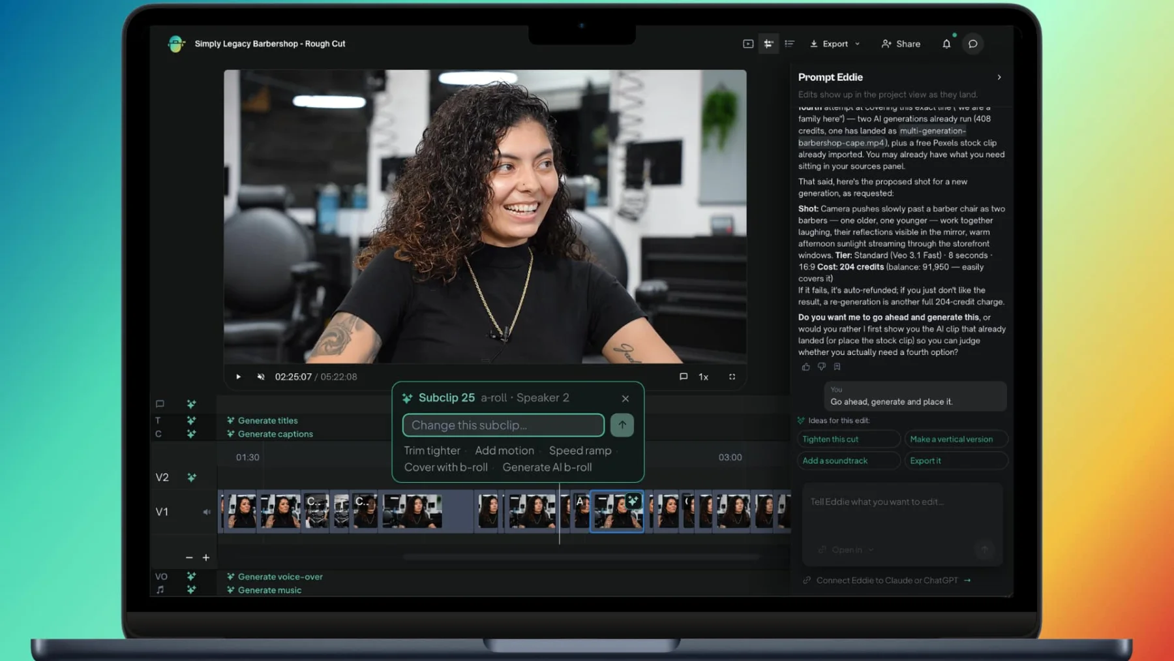
Task: Click the timeline horizontal scrollbar
Action: tap(582, 557)
